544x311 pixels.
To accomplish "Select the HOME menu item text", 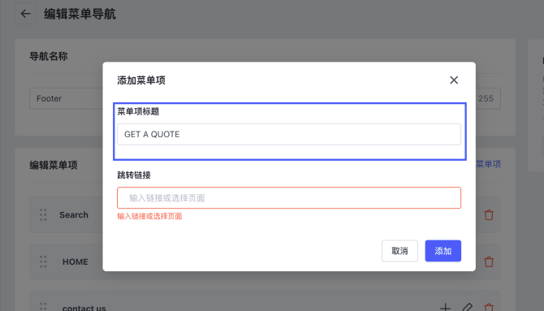I will tap(75, 261).
